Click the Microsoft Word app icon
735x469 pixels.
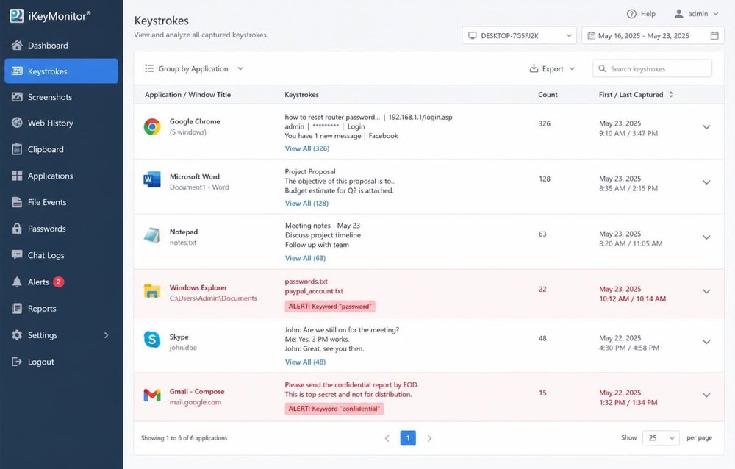[x=152, y=180]
